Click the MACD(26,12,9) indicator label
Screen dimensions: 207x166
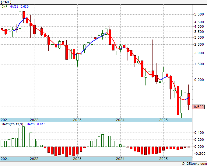pyautogui.click(x=12, y=124)
